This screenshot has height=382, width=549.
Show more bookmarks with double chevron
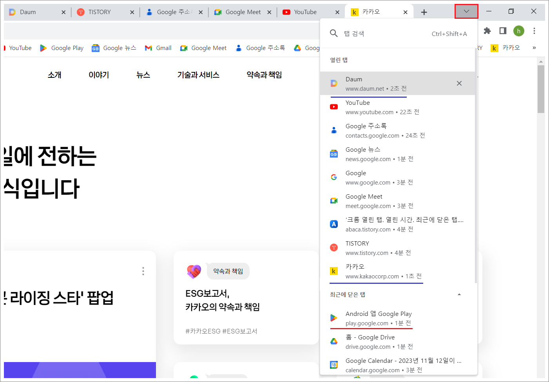[x=534, y=48]
